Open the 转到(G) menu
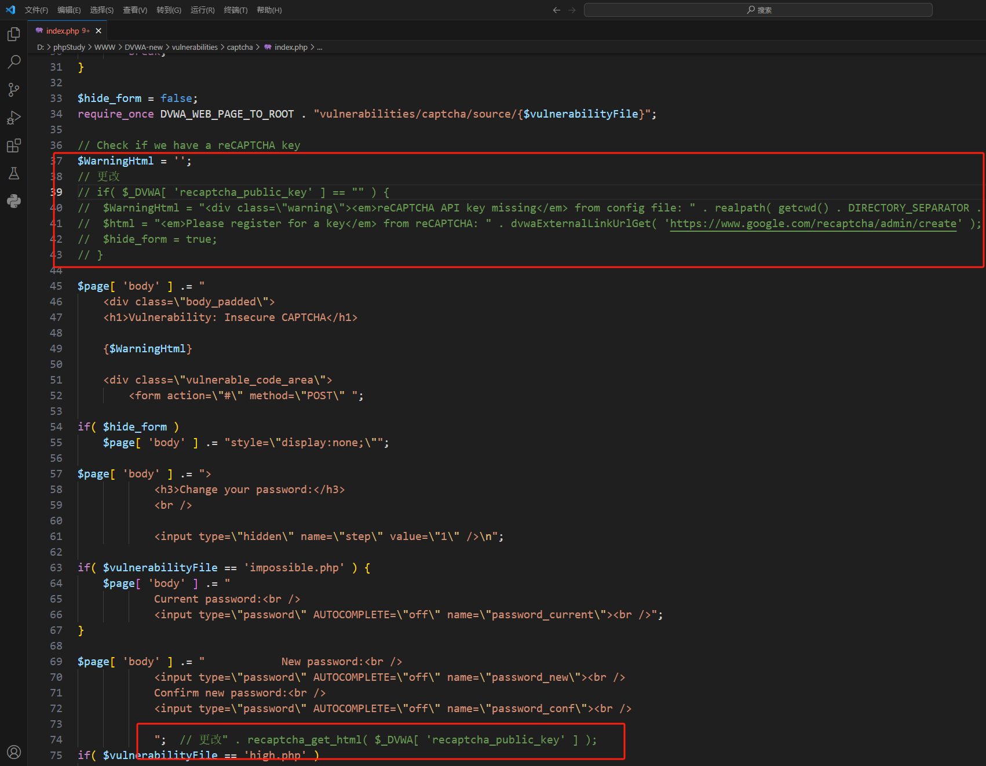Image resolution: width=986 pixels, height=766 pixels. pyautogui.click(x=169, y=10)
